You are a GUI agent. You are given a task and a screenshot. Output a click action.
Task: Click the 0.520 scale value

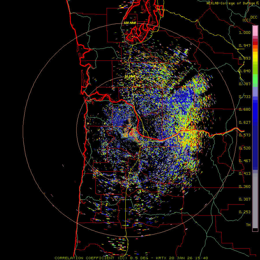point(245,148)
